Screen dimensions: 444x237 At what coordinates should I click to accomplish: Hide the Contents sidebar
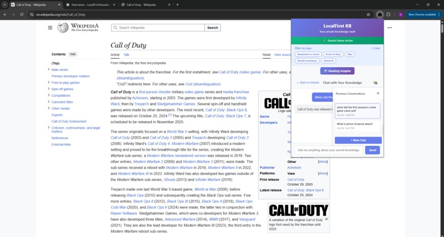(73, 54)
